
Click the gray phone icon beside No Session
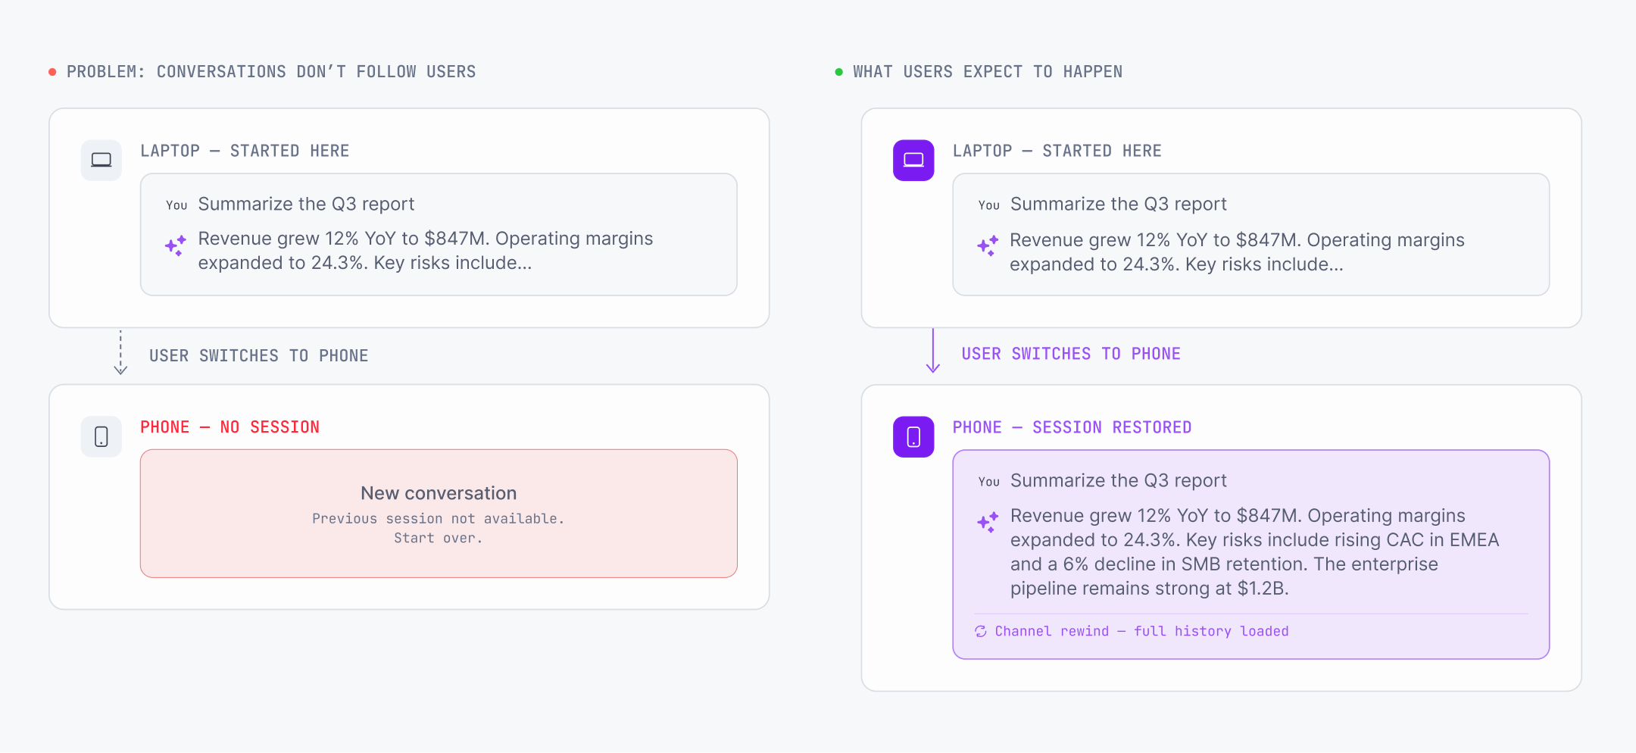tap(101, 436)
